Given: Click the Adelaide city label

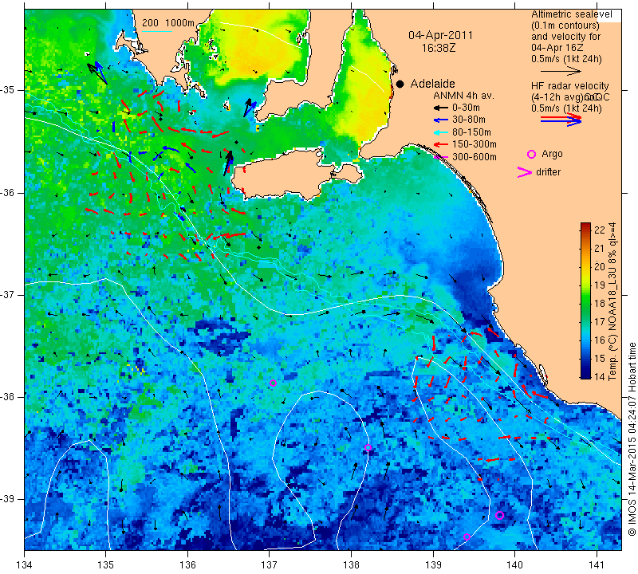Looking at the screenshot, I should click(432, 84).
